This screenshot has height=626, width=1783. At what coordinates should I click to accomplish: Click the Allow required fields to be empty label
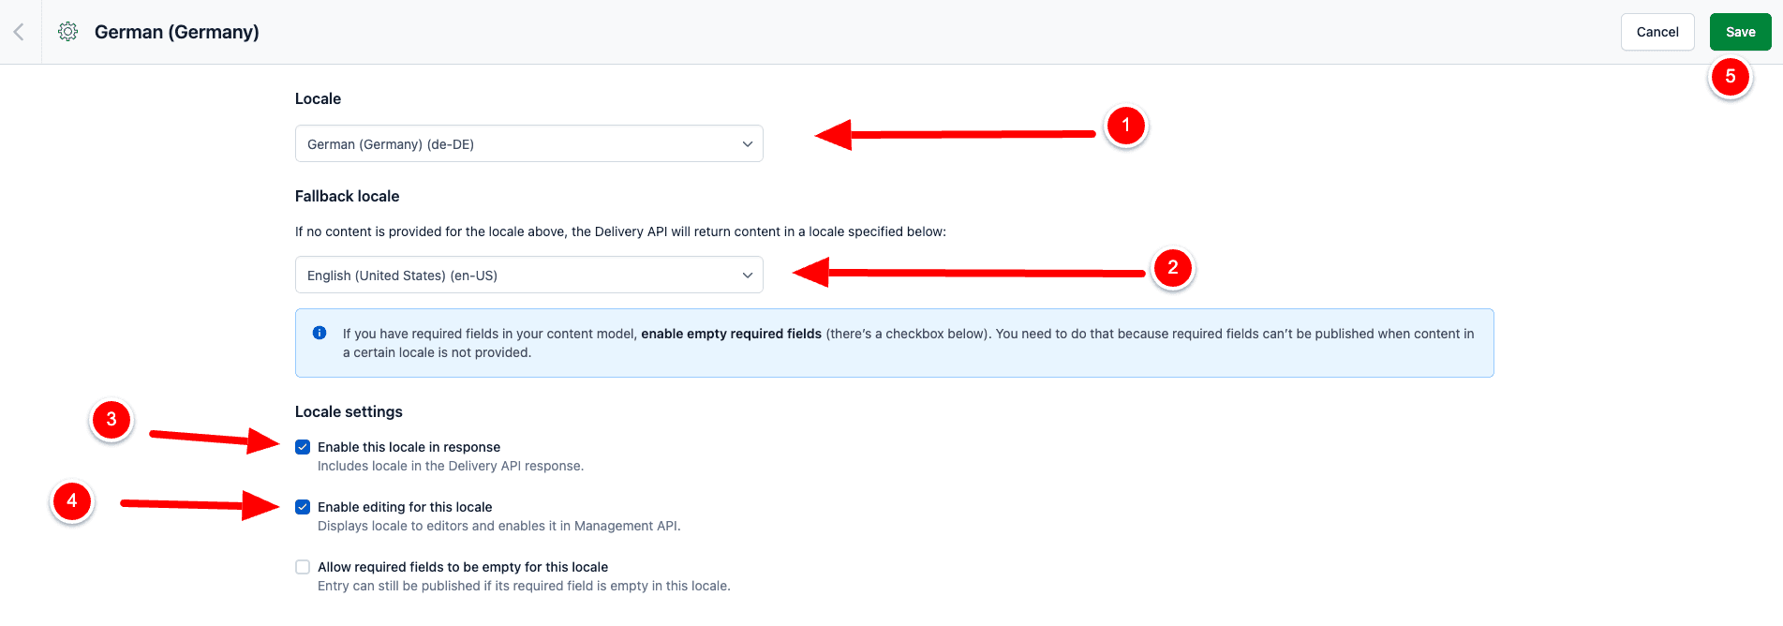coord(463,567)
